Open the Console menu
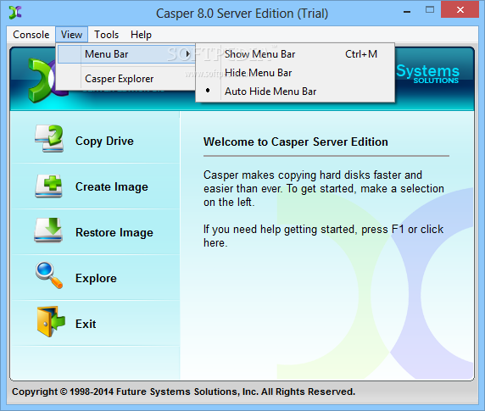The height and width of the screenshot is (411, 485). pyautogui.click(x=31, y=35)
